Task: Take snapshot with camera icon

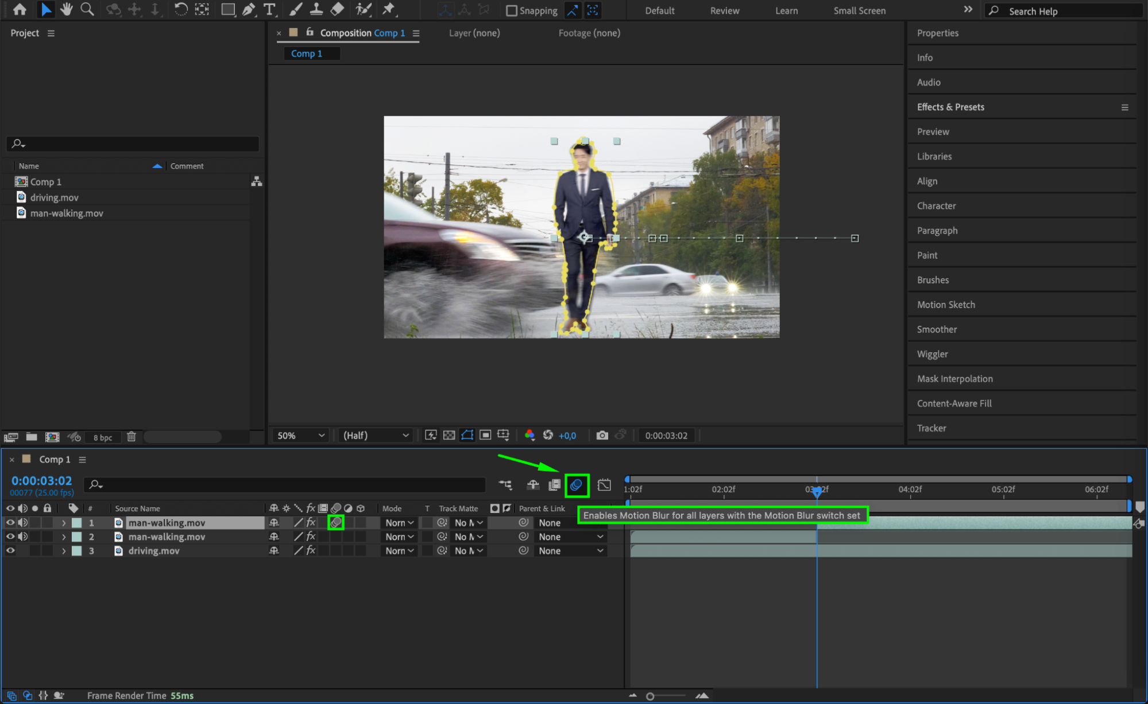Action: coord(602,435)
